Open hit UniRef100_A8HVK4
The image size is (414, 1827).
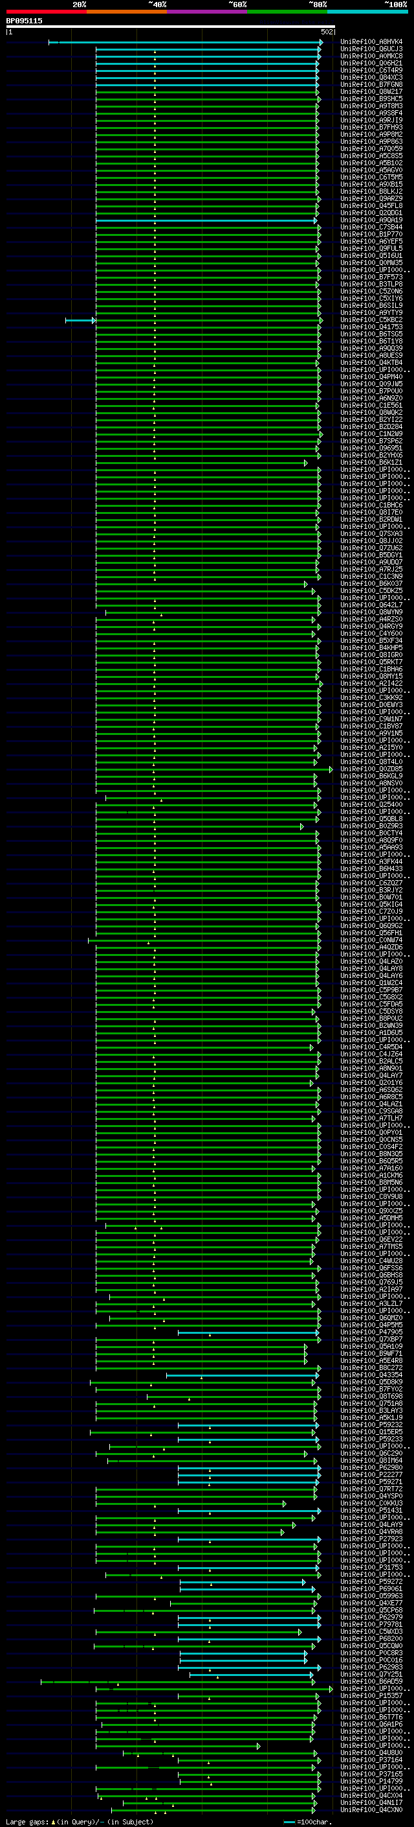click(x=371, y=42)
